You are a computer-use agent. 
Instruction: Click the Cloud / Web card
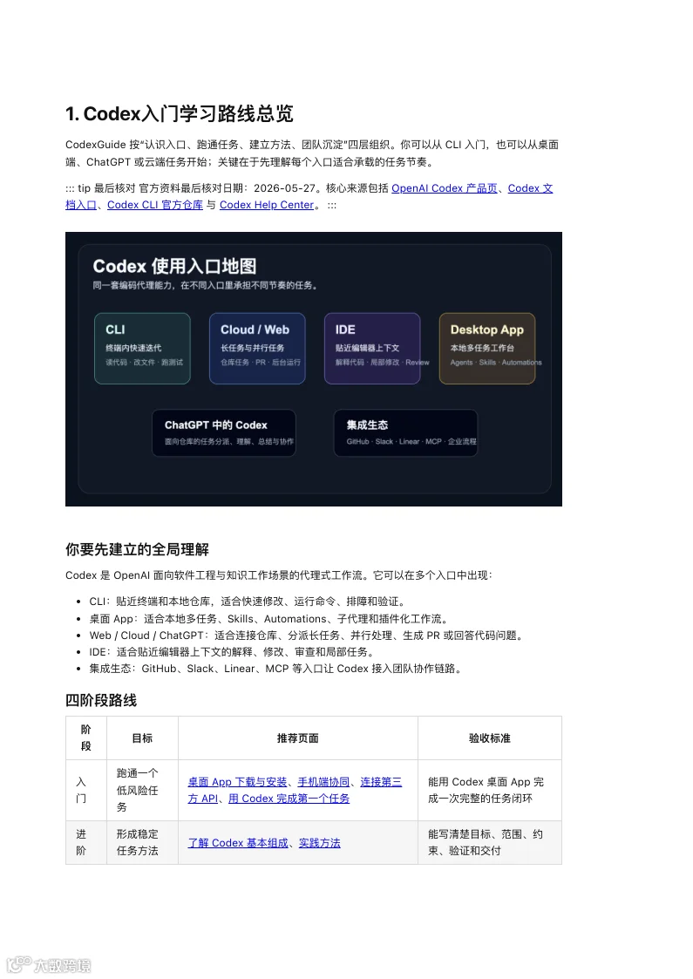tap(257, 349)
